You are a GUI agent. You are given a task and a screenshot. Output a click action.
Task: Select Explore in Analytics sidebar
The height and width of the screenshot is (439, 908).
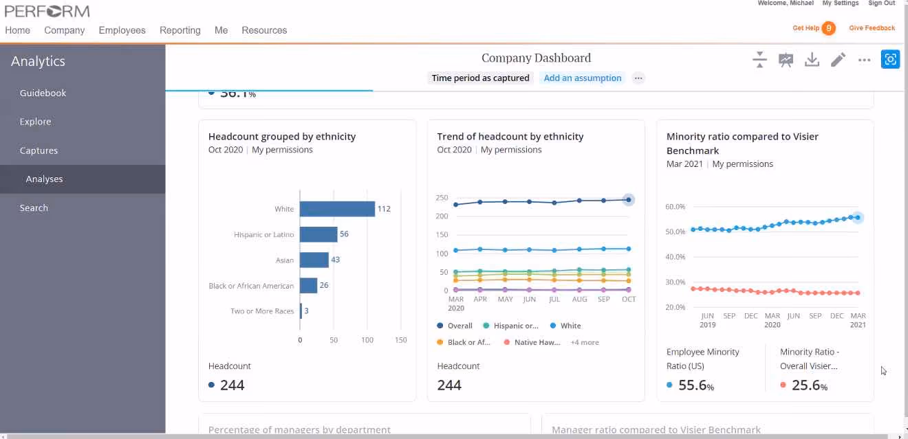[x=83, y=122]
